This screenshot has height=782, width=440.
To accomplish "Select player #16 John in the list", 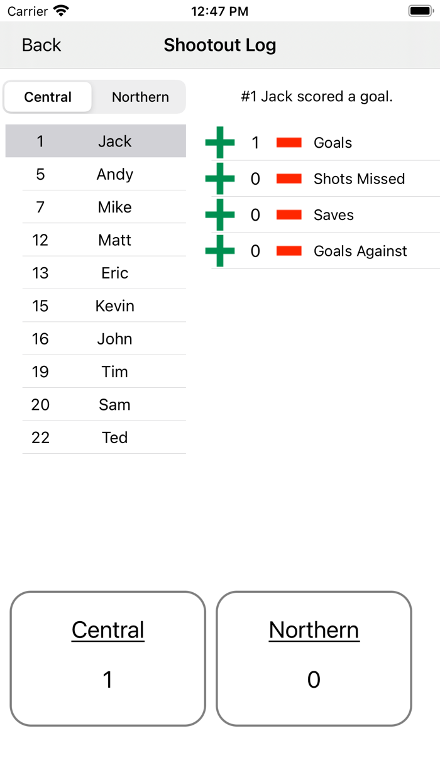I will point(104,339).
